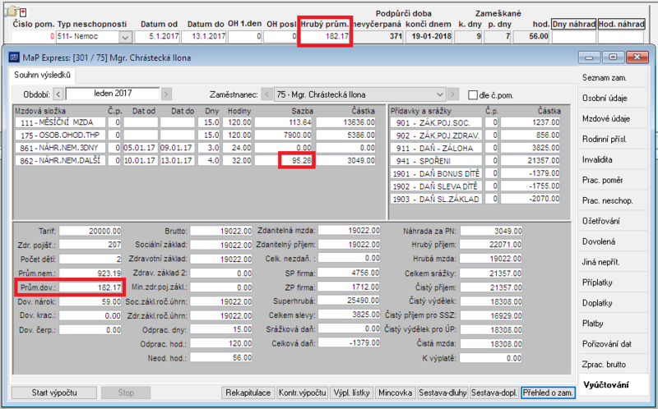Click the Sestava-dopl. button
Screen dimensions: 658x409
coord(494,393)
